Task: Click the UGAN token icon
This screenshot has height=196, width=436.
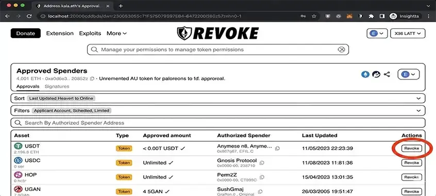Action: pyautogui.click(x=18, y=189)
